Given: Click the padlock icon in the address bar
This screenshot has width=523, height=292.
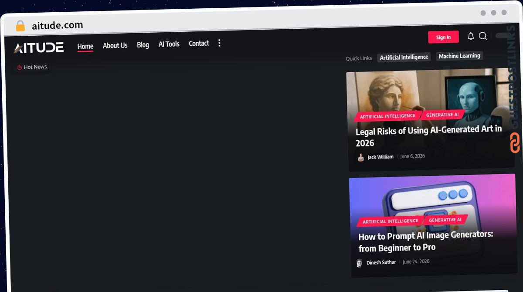Looking at the screenshot, I should point(20,26).
